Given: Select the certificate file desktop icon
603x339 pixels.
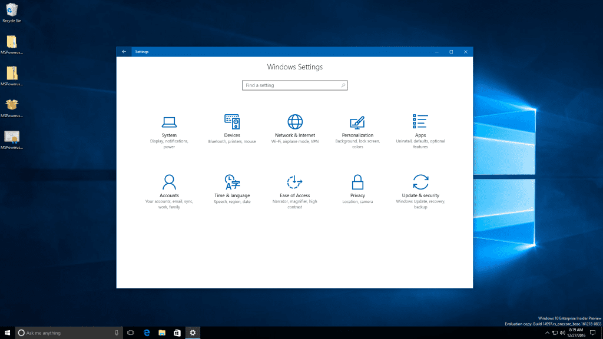Looking at the screenshot, I should click(x=12, y=140).
